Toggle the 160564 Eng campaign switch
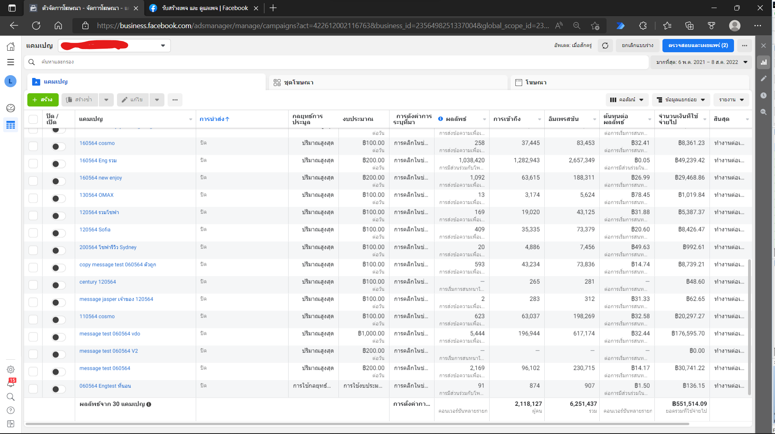Screen dimensions: 775x434 [58, 164]
